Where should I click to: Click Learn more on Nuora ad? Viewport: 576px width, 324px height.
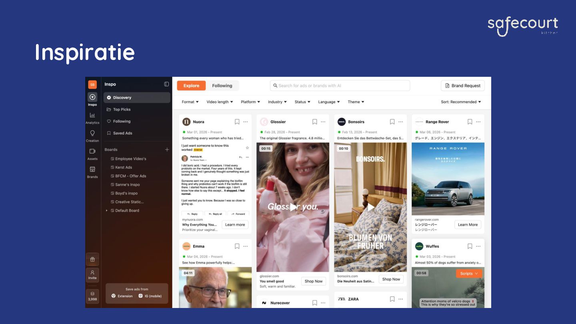(235, 225)
